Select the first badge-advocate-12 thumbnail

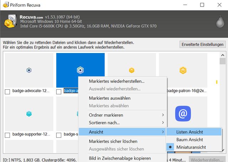pos(29,70)
